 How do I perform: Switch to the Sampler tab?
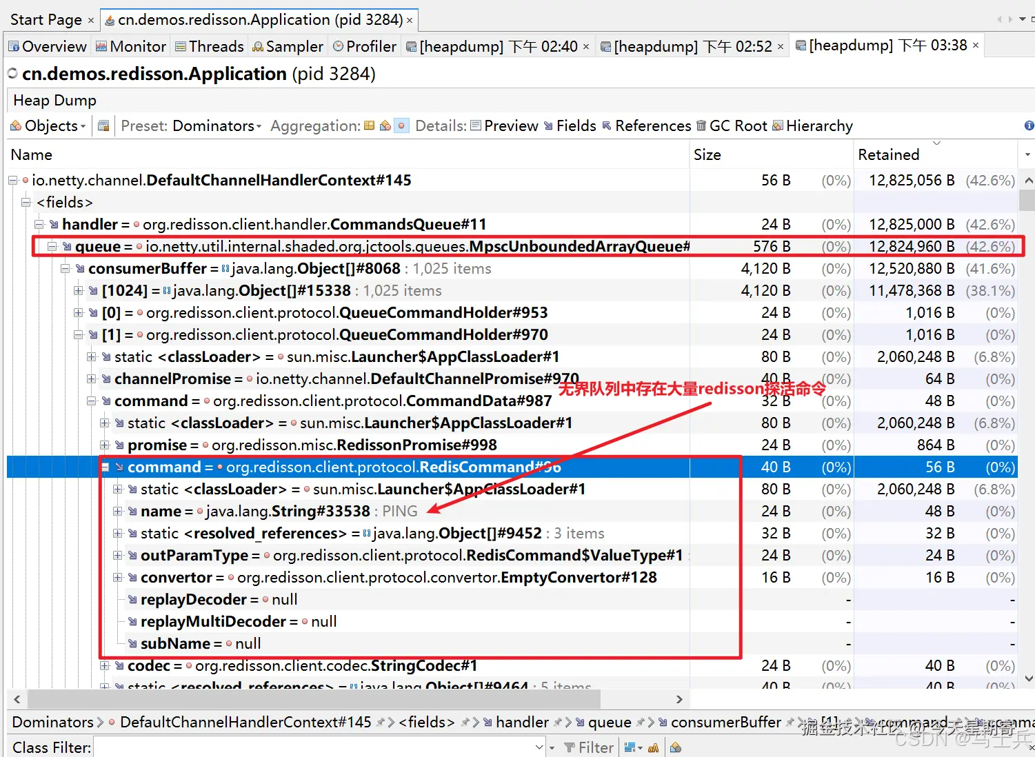288,46
